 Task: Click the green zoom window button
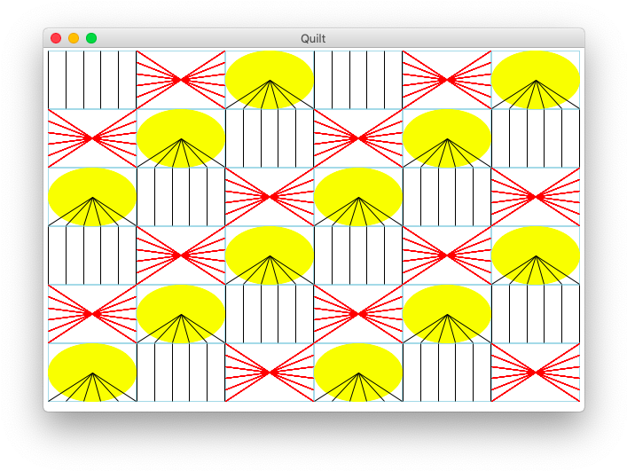pos(91,38)
